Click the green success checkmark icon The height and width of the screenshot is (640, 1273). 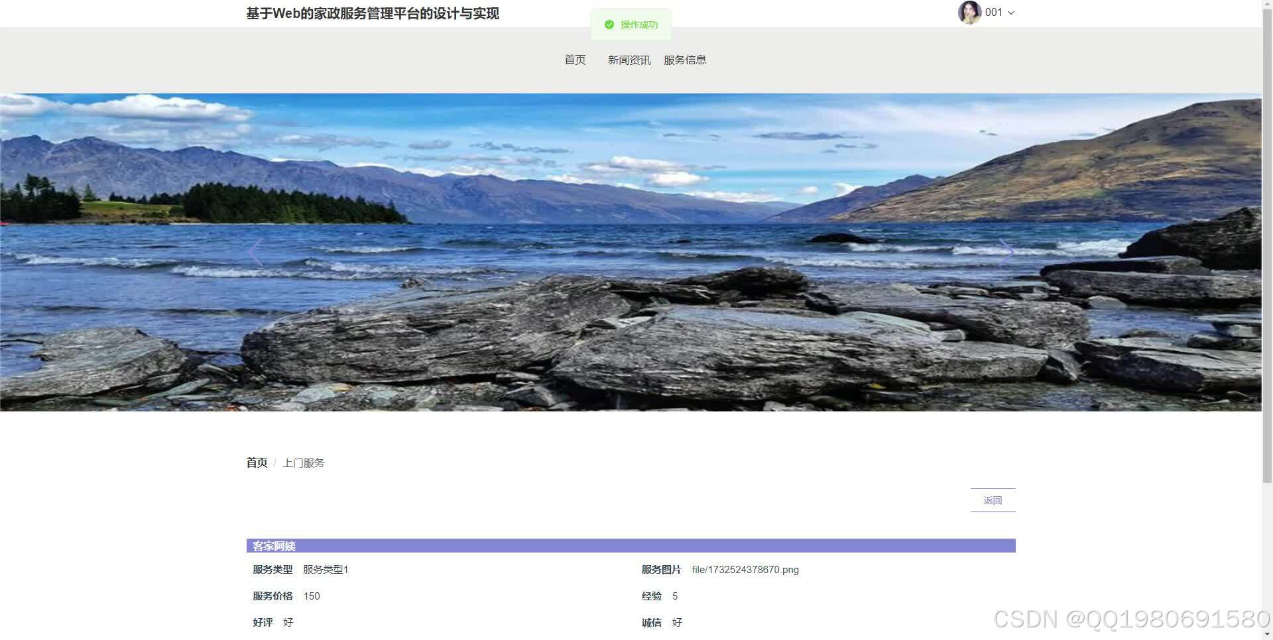coord(609,24)
